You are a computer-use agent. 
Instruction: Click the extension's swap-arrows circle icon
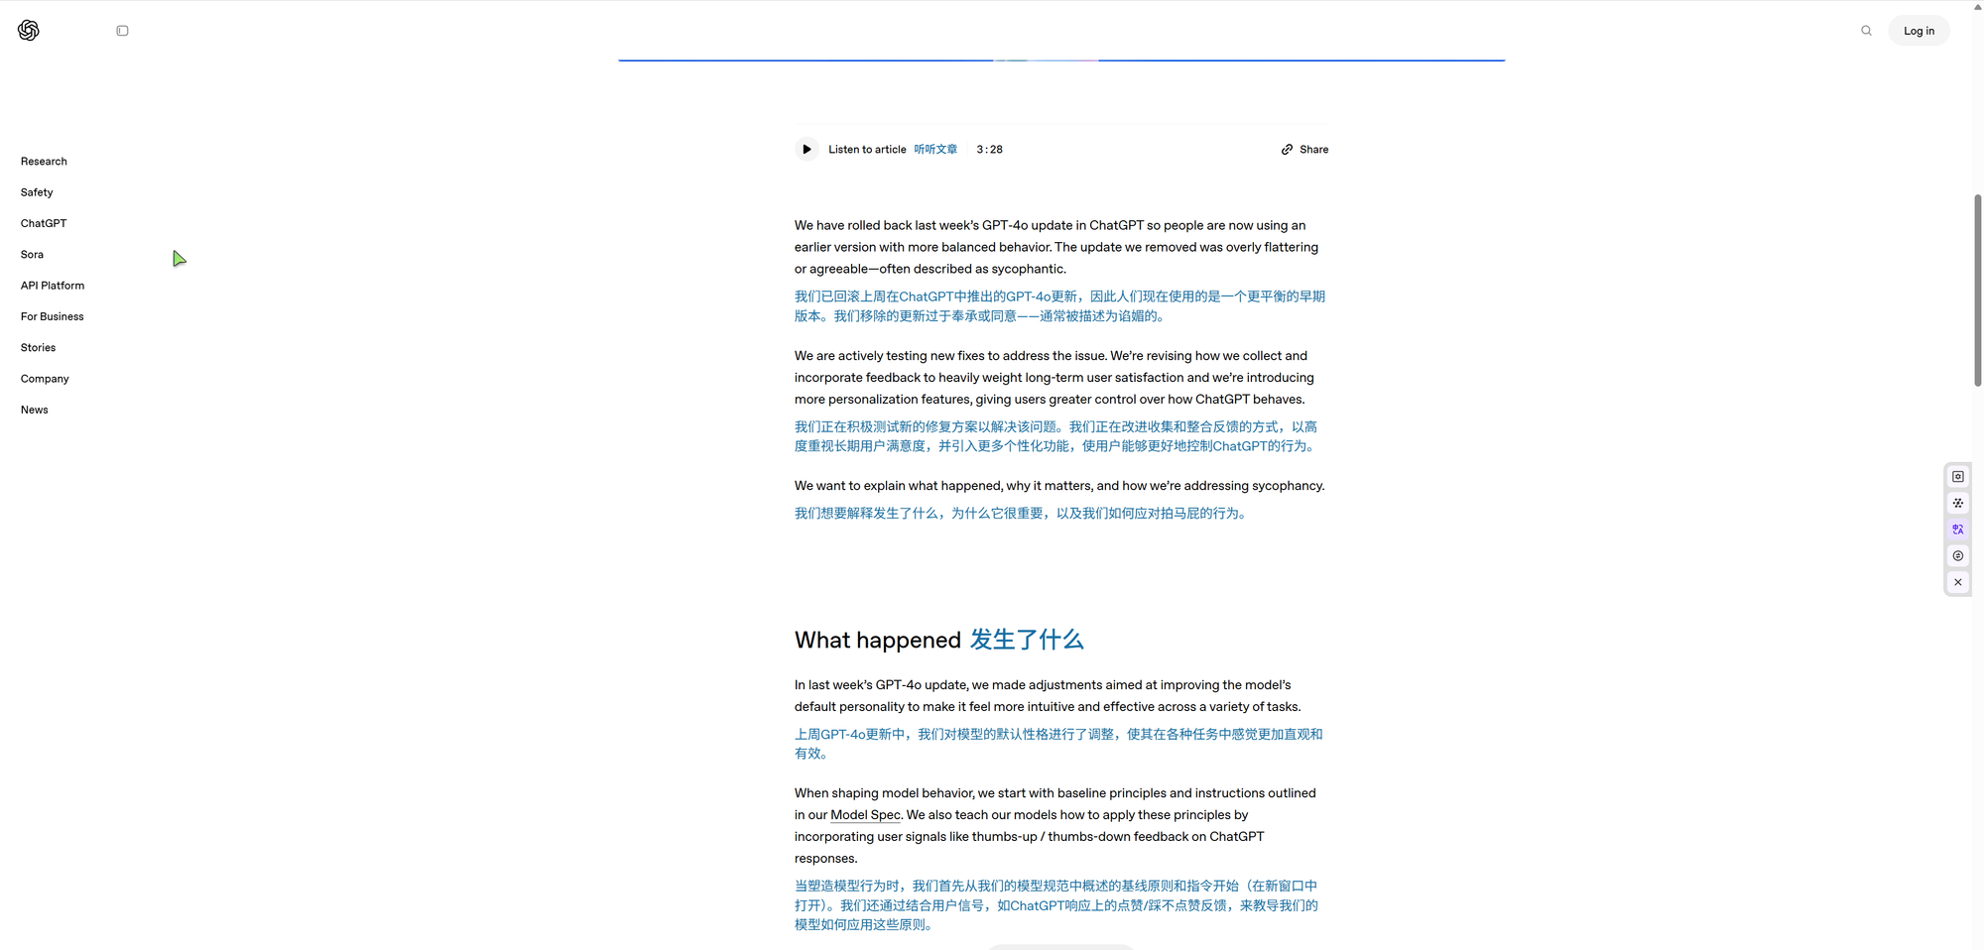(1957, 556)
